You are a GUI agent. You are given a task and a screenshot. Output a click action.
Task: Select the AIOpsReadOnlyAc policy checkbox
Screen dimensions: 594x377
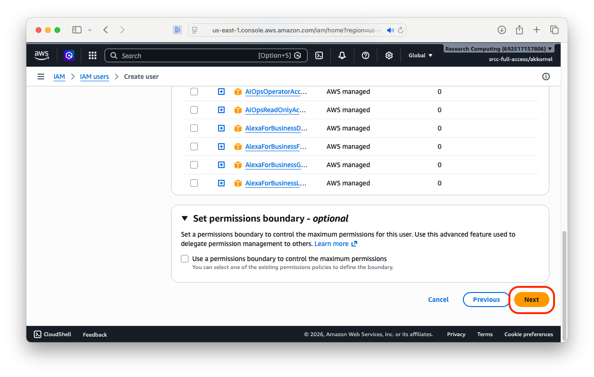[x=194, y=110]
